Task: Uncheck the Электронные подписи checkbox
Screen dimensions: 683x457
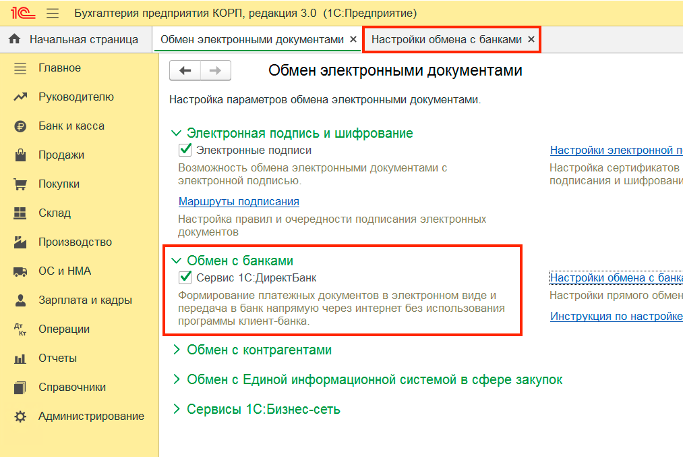Action: tap(185, 150)
